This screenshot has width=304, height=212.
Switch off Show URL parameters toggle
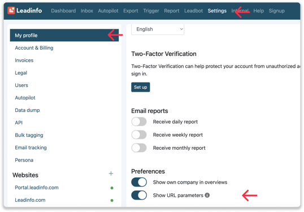pos(139,195)
